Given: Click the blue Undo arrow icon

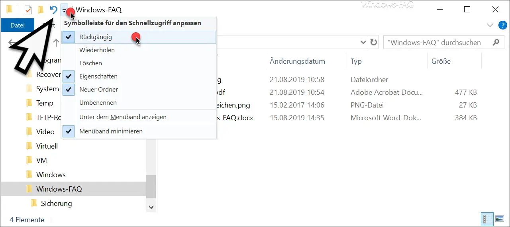Looking at the screenshot, I should pos(53,10).
